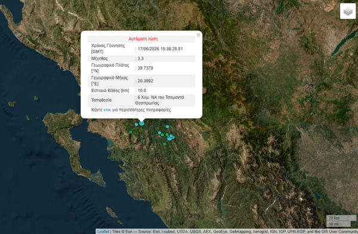This screenshot has height=234, width=358.
Task: Click the location text '6 Χλμ. ΝΑ του Τσαμαντά'
Action: coord(161,97)
